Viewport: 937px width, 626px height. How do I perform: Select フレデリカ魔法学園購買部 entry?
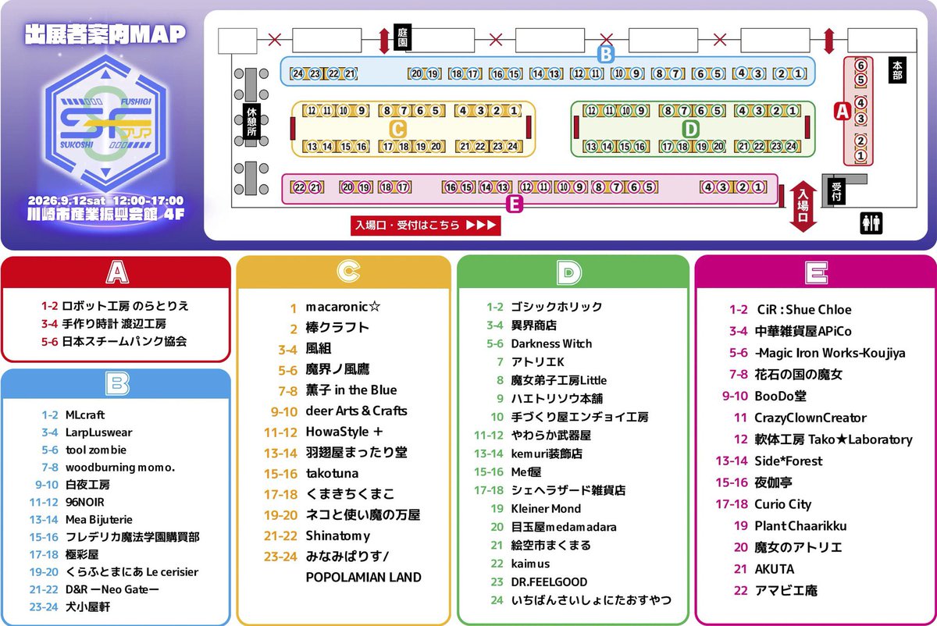pos(132,537)
